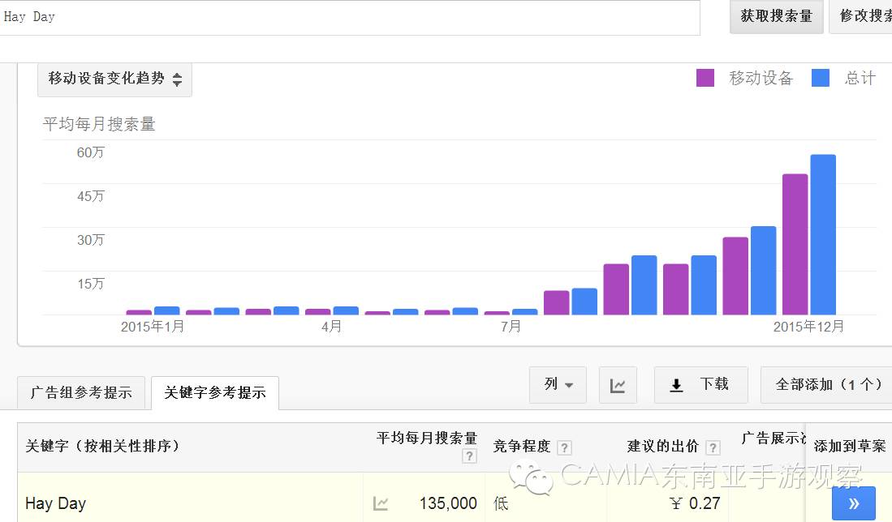The width and height of the screenshot is (892, 522).
Task: Click the blue 总计 legend swatch
Action: click(821, 78)
